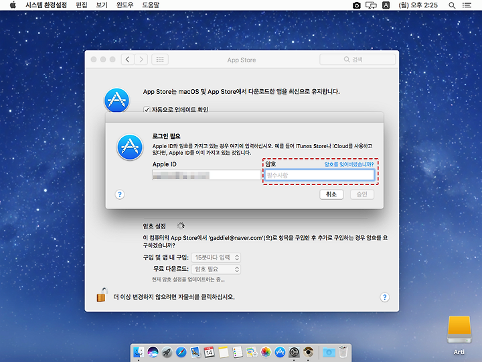Focus the password input field
This screenshot has height=362, width=482.
tap(319, 175)
